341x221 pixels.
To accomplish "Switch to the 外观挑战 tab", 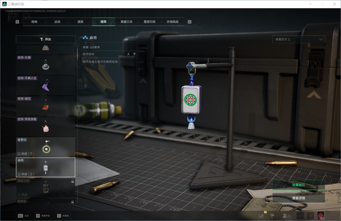I will click(173, 22).
